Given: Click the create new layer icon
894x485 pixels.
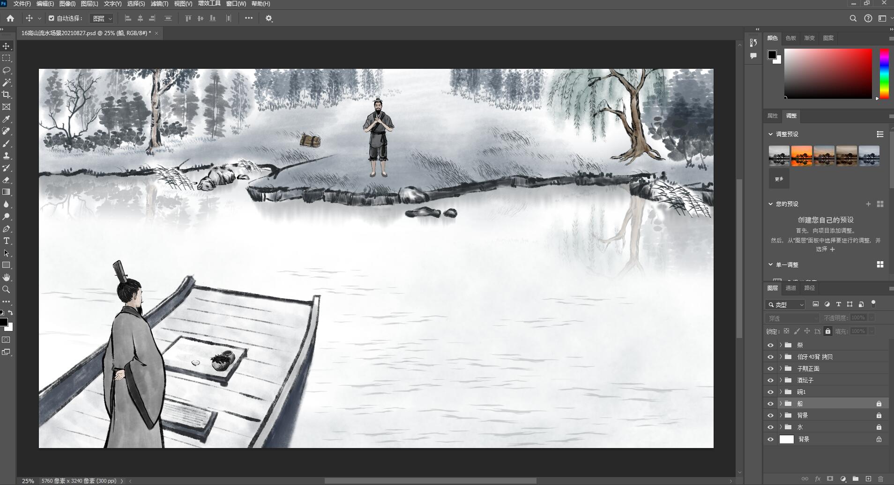Looking at the screenshot, I should [868, 478].
